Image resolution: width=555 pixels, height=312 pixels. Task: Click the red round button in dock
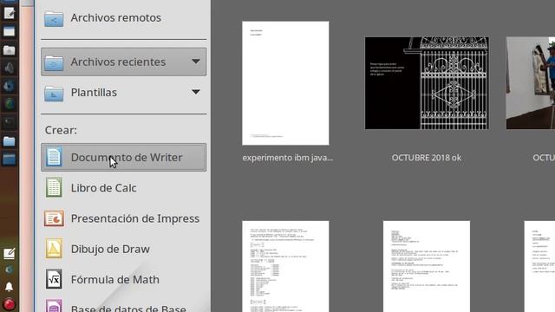10,304
